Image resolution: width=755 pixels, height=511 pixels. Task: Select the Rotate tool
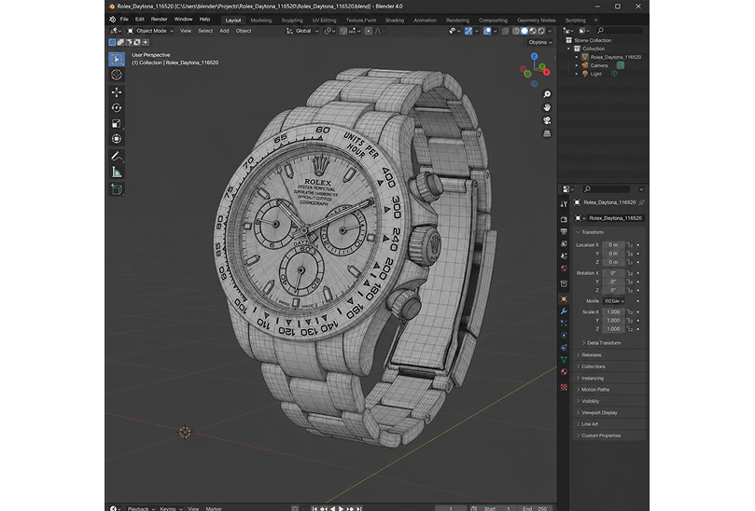pos(117,108)
